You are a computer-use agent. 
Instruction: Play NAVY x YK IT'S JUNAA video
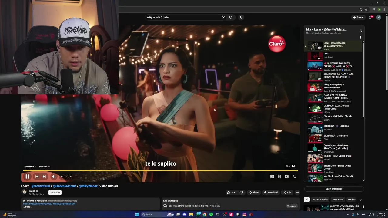click(x=333, y=98)
